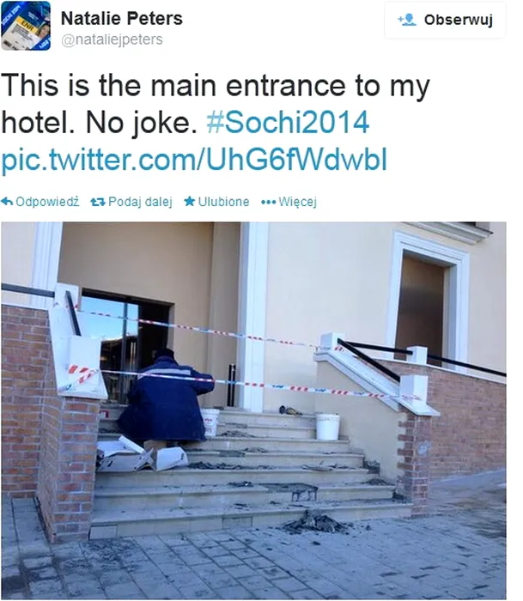
Task: Click the retweet arrows icon
Action: coord(98,202)
